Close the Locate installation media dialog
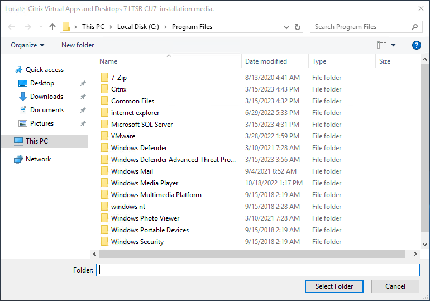Screen dimensions: 430x301 coord(421,8)
